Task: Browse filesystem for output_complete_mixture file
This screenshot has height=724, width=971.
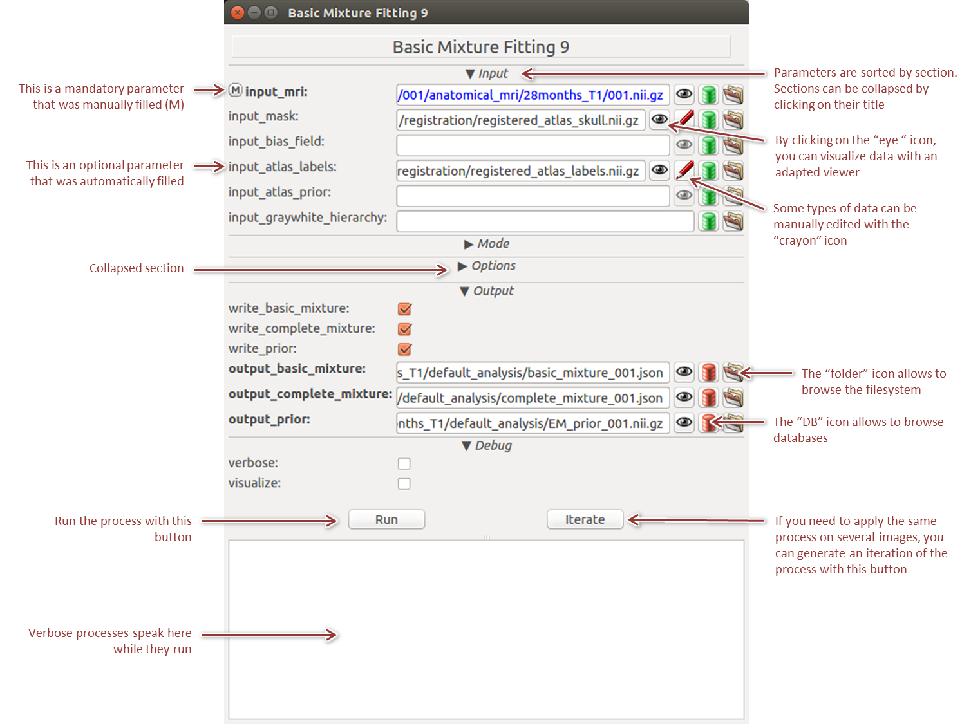Action: point(733,398)
